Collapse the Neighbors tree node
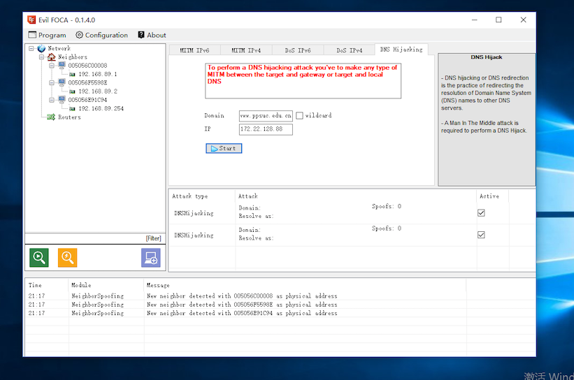Screen dimensions: 574x380 point(42,57)
